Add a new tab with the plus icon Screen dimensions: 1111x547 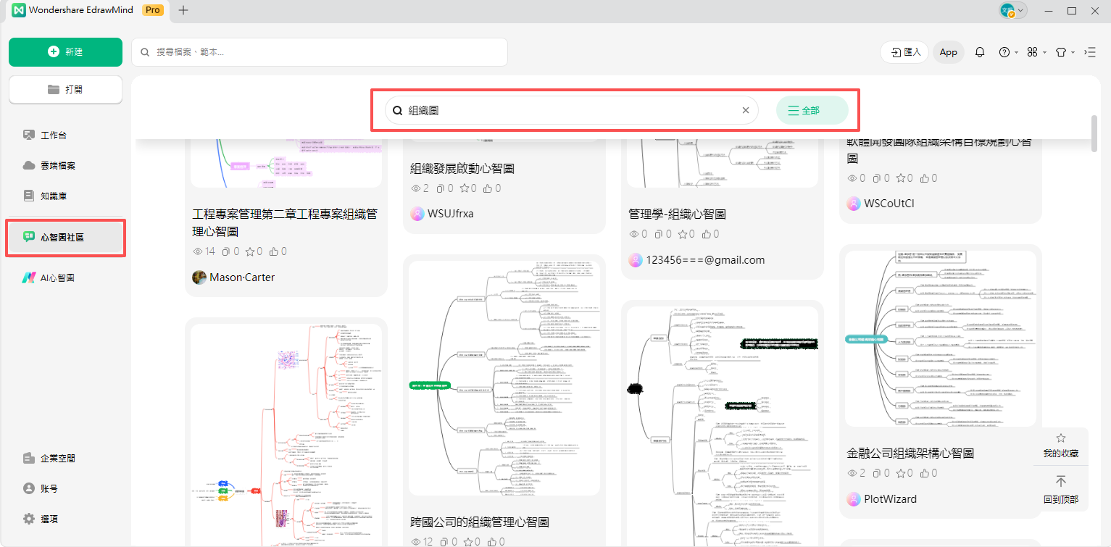(x=183, y=10)
